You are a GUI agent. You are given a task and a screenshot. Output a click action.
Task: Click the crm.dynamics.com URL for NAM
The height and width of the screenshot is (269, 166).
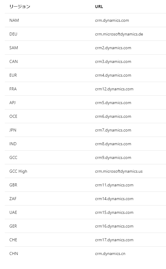pos(112,20)
